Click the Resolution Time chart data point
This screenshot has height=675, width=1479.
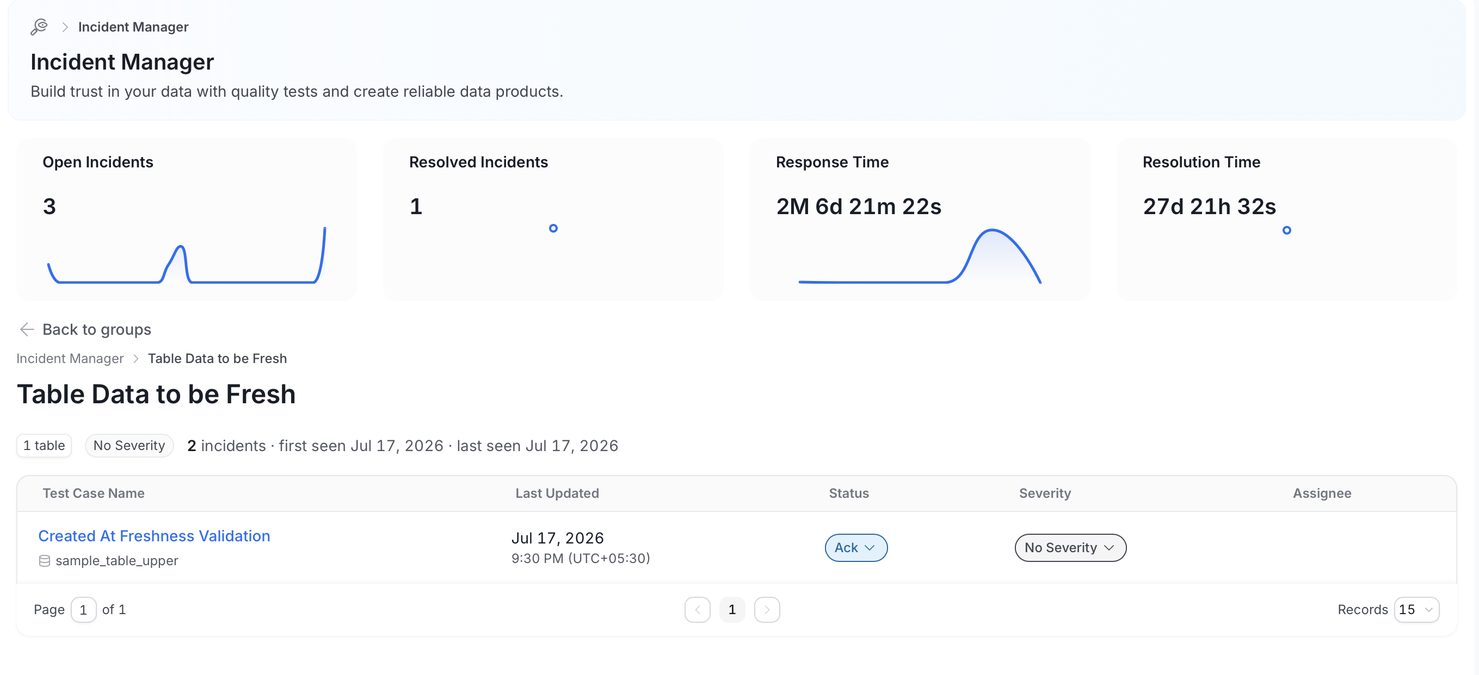(1286, 230)
